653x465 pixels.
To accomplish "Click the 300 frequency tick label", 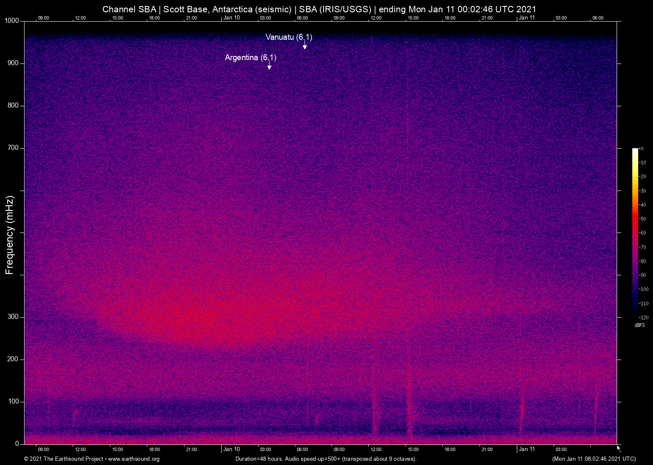I will 14,316.
